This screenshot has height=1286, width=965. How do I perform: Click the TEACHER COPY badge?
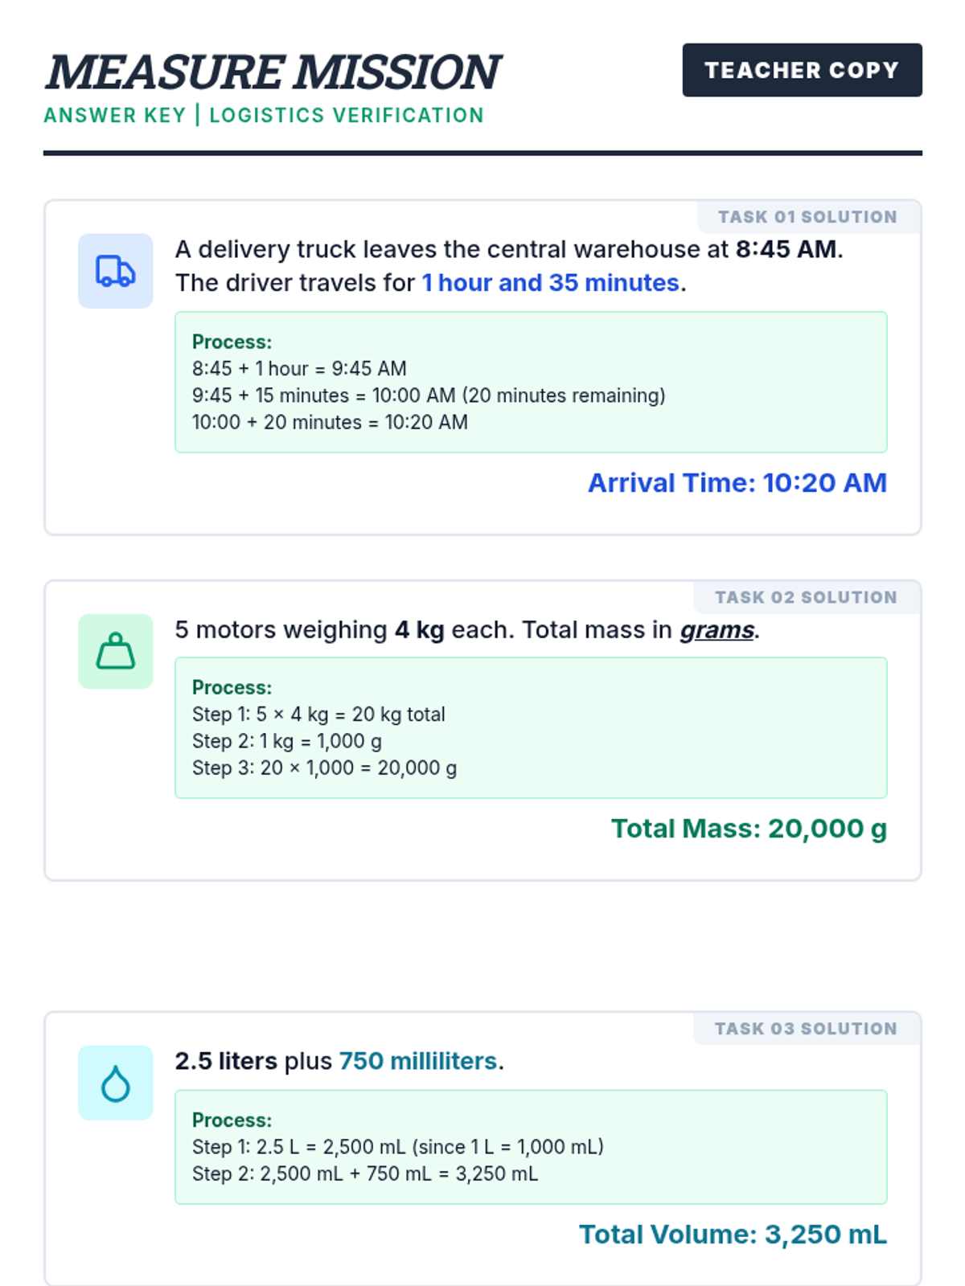[x=802, y=70]
